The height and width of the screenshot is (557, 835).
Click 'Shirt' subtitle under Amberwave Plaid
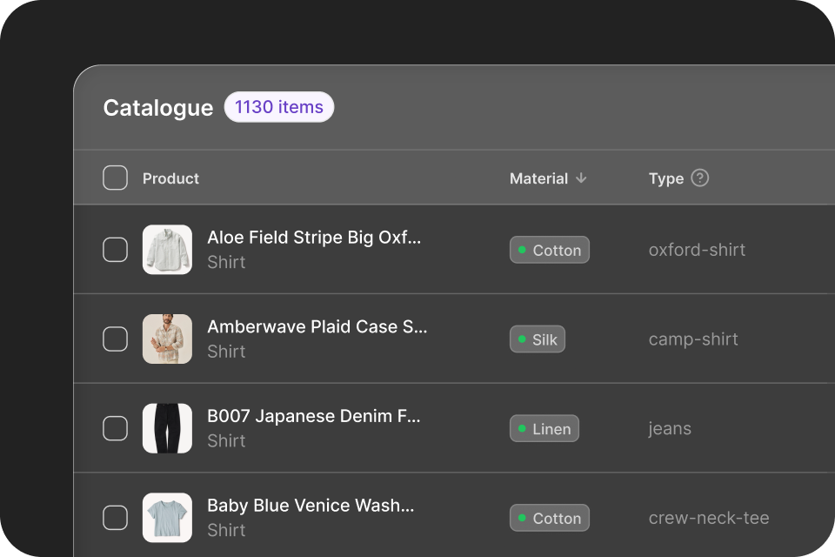[x=226, y=352]
